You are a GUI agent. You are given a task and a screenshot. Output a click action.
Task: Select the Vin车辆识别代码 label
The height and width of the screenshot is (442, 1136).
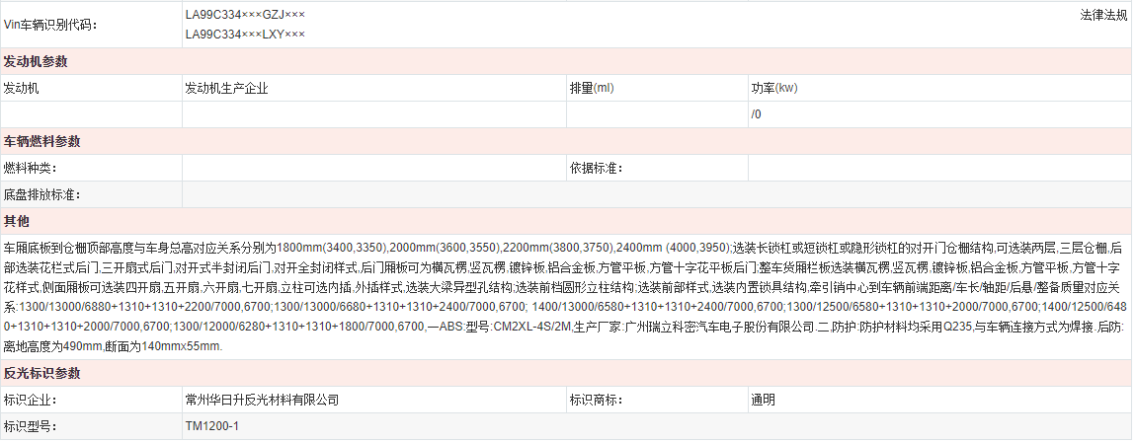pyautogui.click(x=51, y=24)
